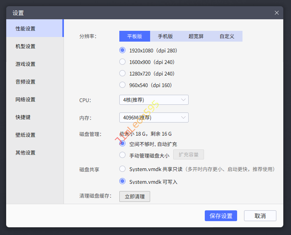This screenshot has height=235, width=291.
Task: Enable 空间不够时,自动扩充 disk option
Action: [x=122, y=144]
